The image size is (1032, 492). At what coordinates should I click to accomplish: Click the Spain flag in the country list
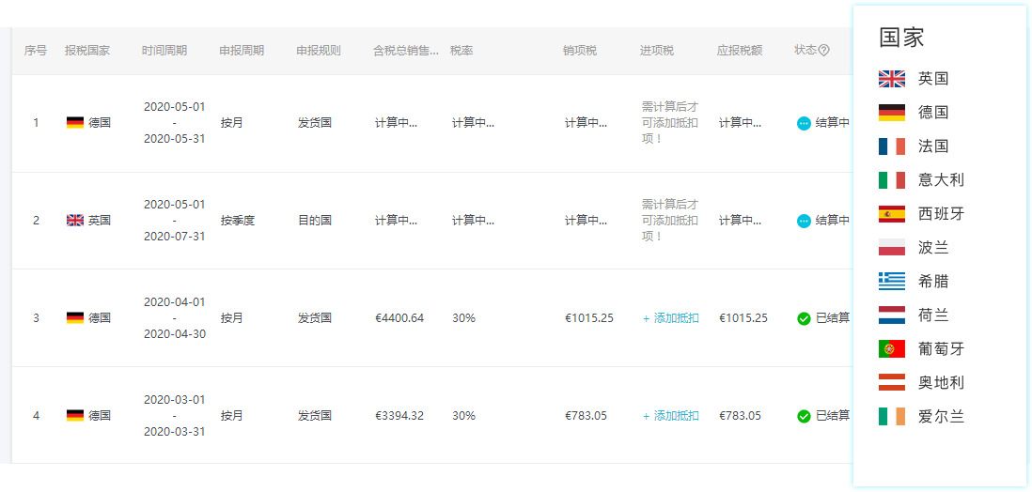892,214
